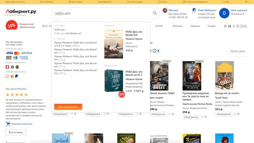Open the Всегда кто-то платит book cover
Image resolution: width=254 pixels, height=143 pixels.
224,76
